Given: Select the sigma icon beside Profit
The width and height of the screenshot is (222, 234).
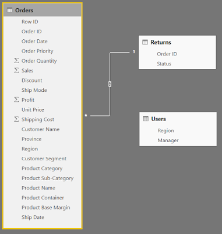Looking at the screenshot, I should pyautogui.click(x=16, y=99).
